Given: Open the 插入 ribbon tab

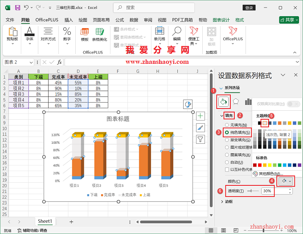Looking at the screenshot, I should click(x=69, y=20).
